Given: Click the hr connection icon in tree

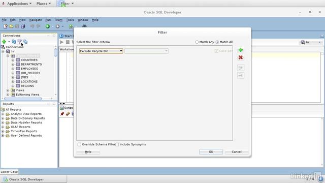Looking at the screenshot, I should point(8,51).
